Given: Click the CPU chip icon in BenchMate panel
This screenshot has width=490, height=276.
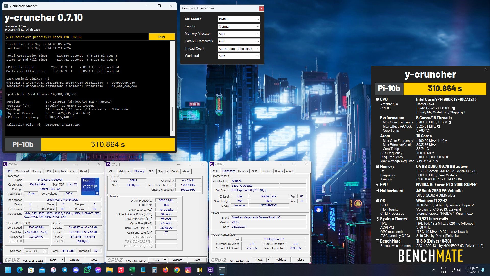Looking at the screenshot, I should 377,99.
